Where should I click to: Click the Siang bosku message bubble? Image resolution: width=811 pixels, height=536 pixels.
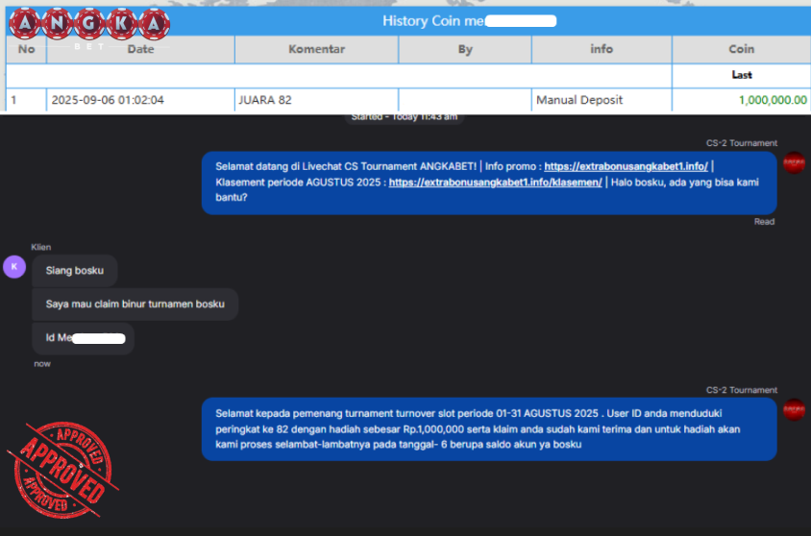pos(75,271)
